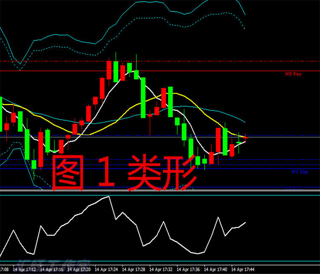Viewport: 320px width, 274px height.
Task: Click the separator between chart and indicator pane
Action: (160, 192)
